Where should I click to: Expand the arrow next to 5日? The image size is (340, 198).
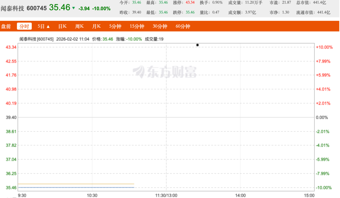pos(48,26)
